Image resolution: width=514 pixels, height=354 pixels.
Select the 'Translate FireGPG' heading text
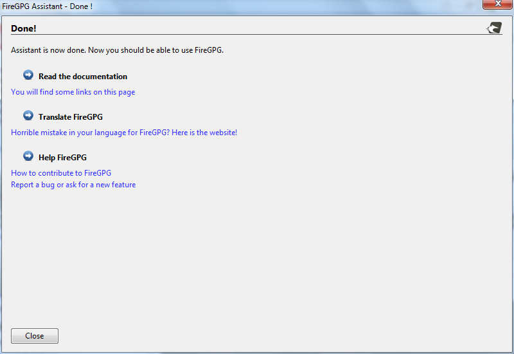(x=71, y=117)
